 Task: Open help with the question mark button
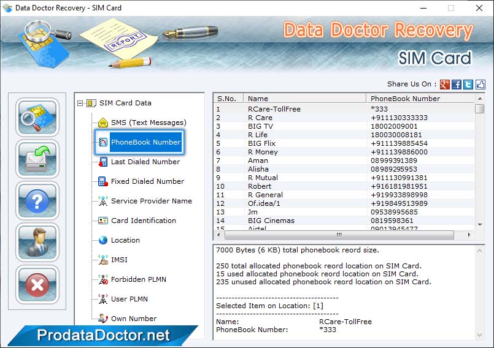click(x=37, y=201)
